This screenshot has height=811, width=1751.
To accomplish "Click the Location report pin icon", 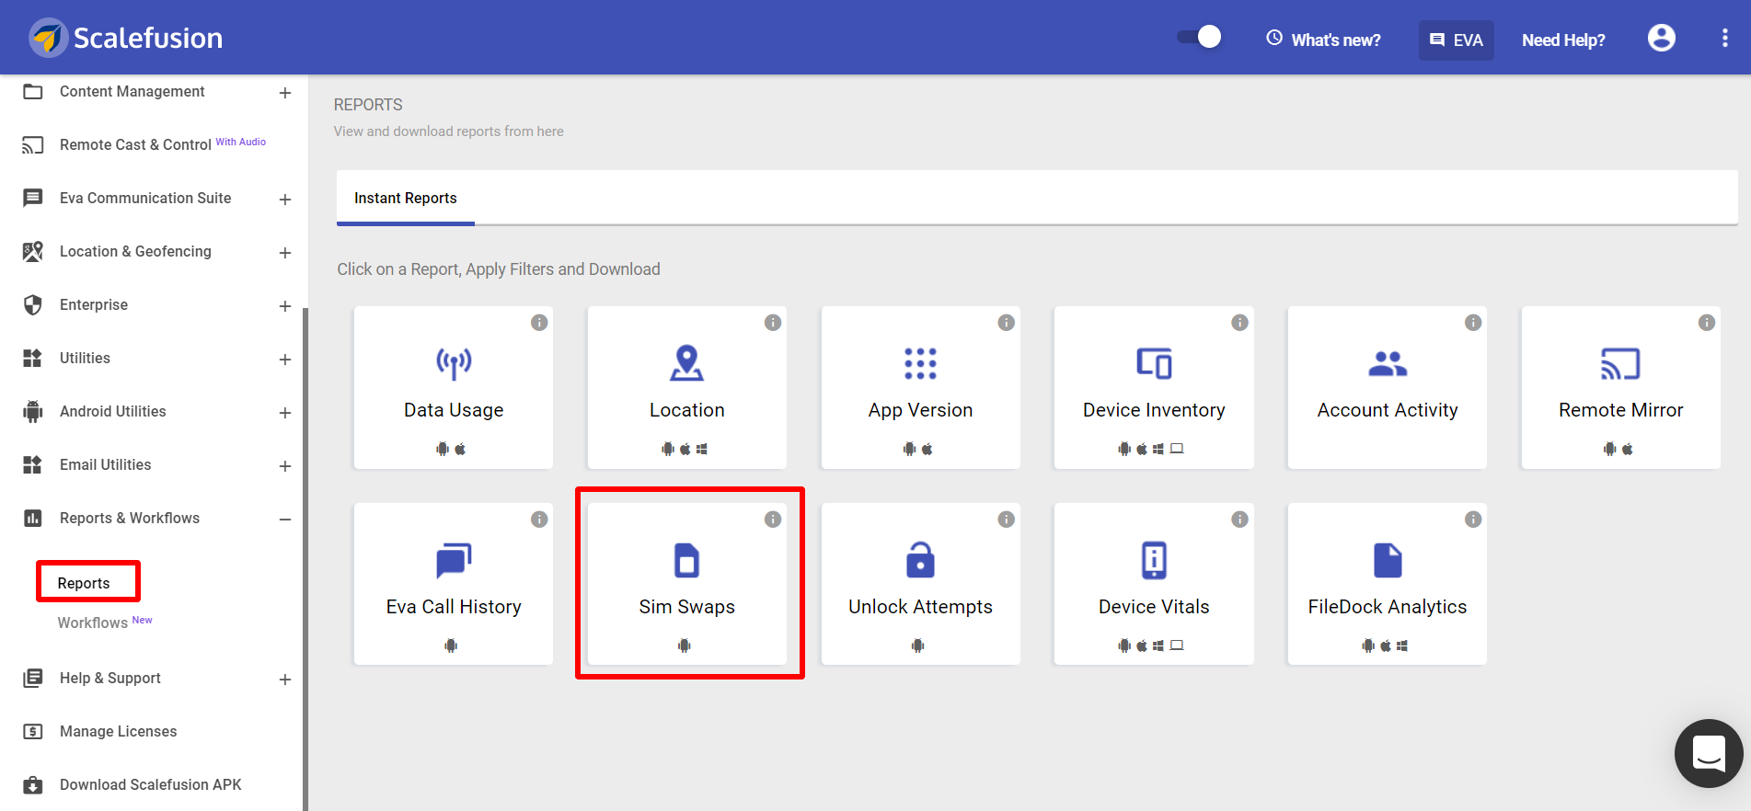I will (x=686, y=363).
